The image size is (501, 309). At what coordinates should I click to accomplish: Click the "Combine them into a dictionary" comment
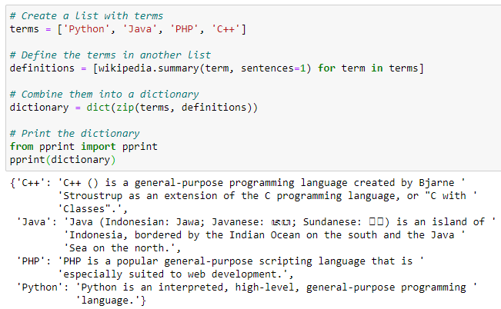[104, 95]
